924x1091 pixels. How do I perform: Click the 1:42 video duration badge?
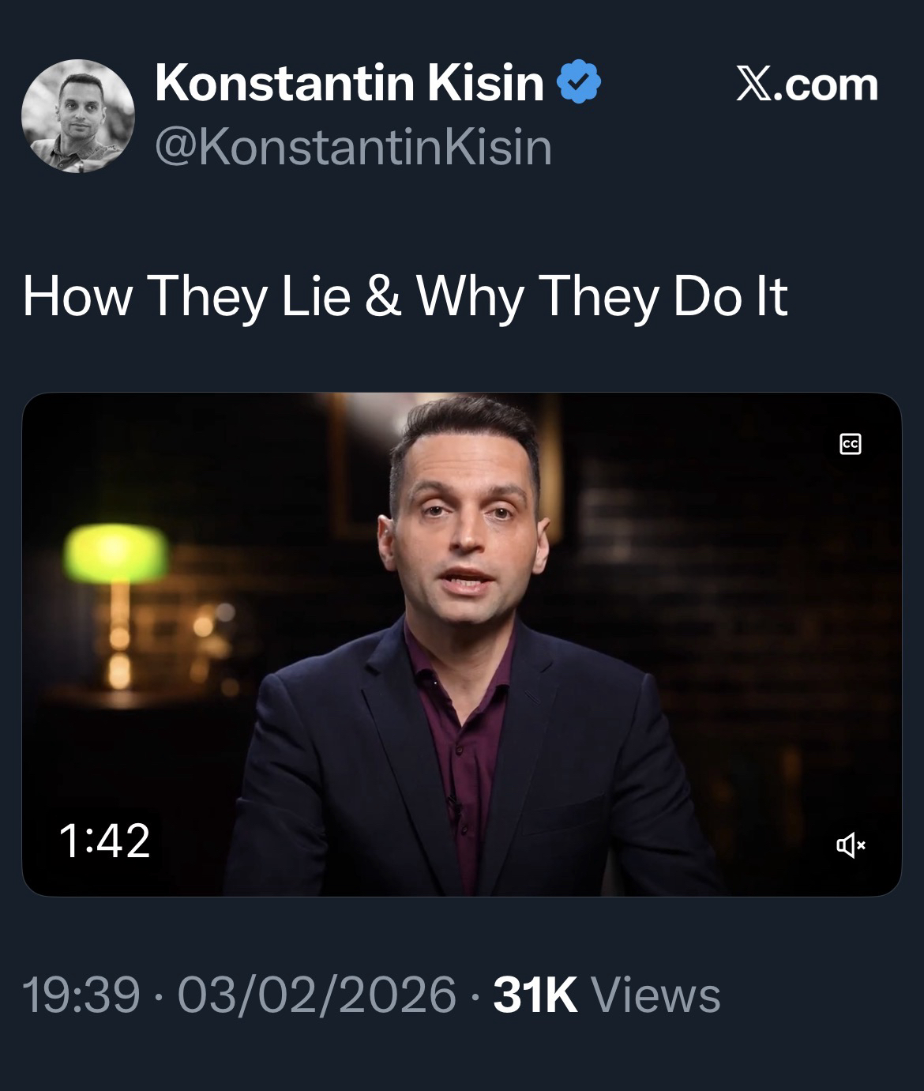click(104, 841)
